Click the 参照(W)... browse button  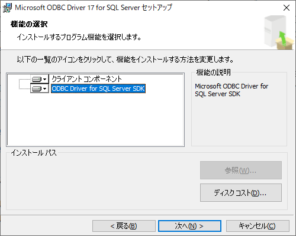tap(241, 170)
